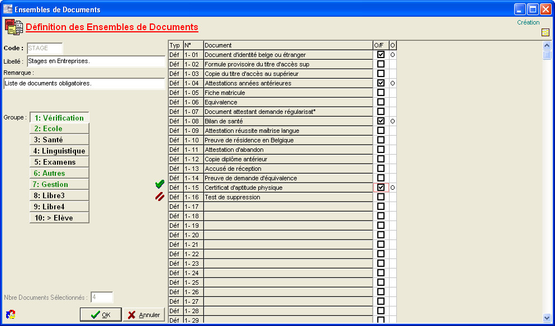This screenshot has height=326, width=555.
Task: Uncheck Attestations années antérieures checkbox
Action: coord(381,83)
